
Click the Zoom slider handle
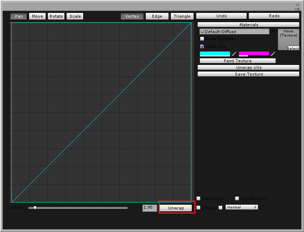click(x=35, y=208)
